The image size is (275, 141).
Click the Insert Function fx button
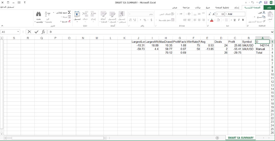tap(43, 32)
